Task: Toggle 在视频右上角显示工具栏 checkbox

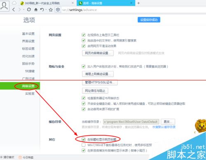Action: 84,35
